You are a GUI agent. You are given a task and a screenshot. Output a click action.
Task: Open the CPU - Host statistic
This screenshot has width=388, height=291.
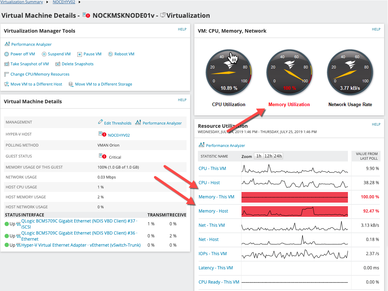(209, 182)
